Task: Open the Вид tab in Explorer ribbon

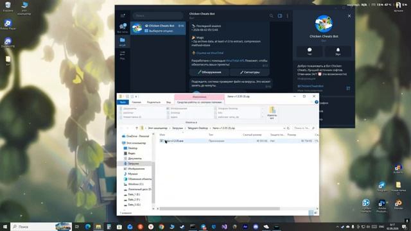Action: click(168, 102)
